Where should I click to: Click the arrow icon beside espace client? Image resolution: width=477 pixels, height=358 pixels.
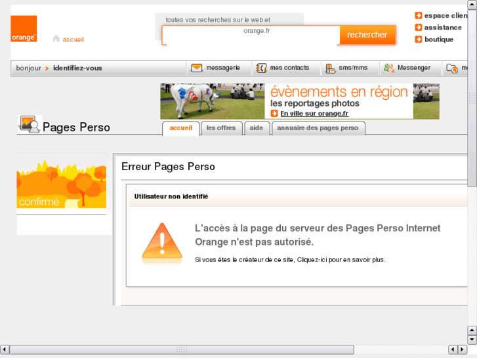click(x=419, y=15)
